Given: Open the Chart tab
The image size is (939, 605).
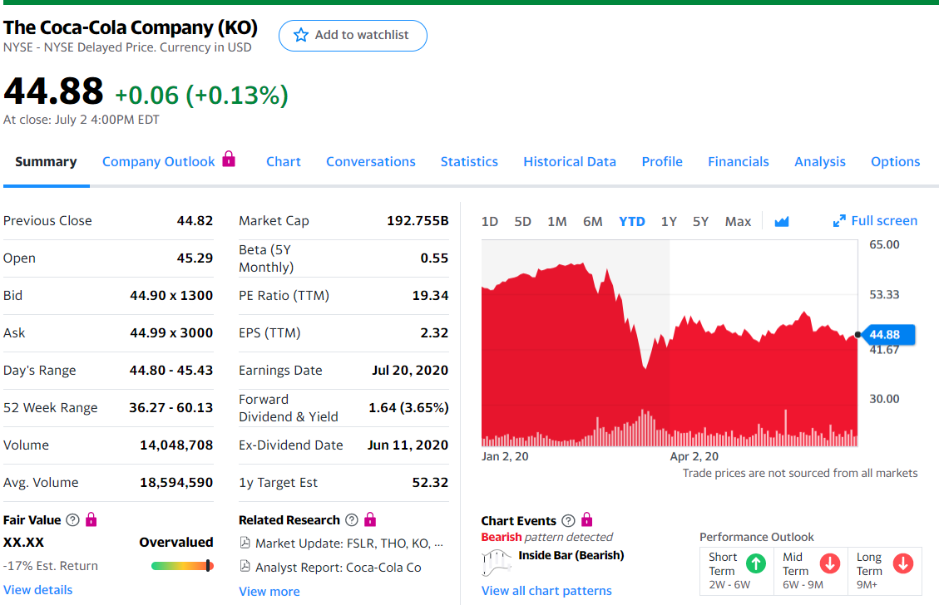Looking at the screenshot, I should [284, 161].
